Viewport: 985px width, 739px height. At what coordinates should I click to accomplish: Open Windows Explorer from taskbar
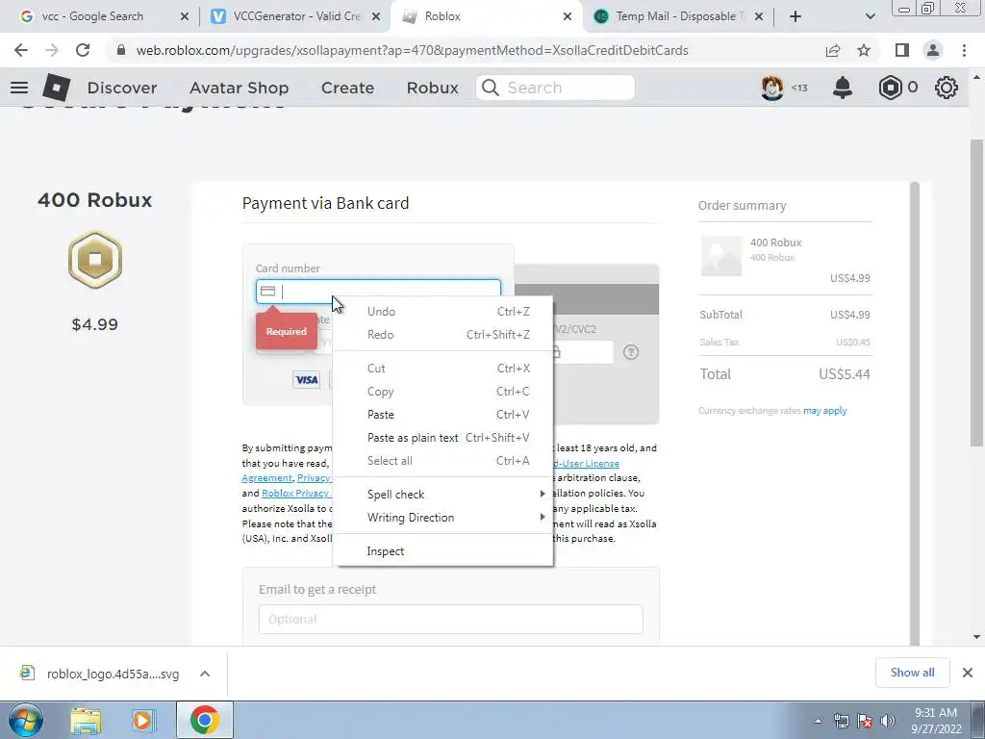[x=86, y=720]
